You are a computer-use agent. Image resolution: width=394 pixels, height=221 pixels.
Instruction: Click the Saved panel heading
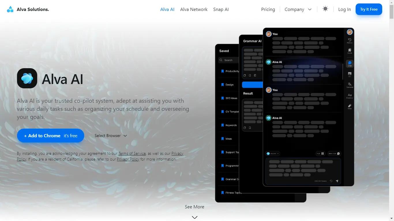[x=224, y=51]
